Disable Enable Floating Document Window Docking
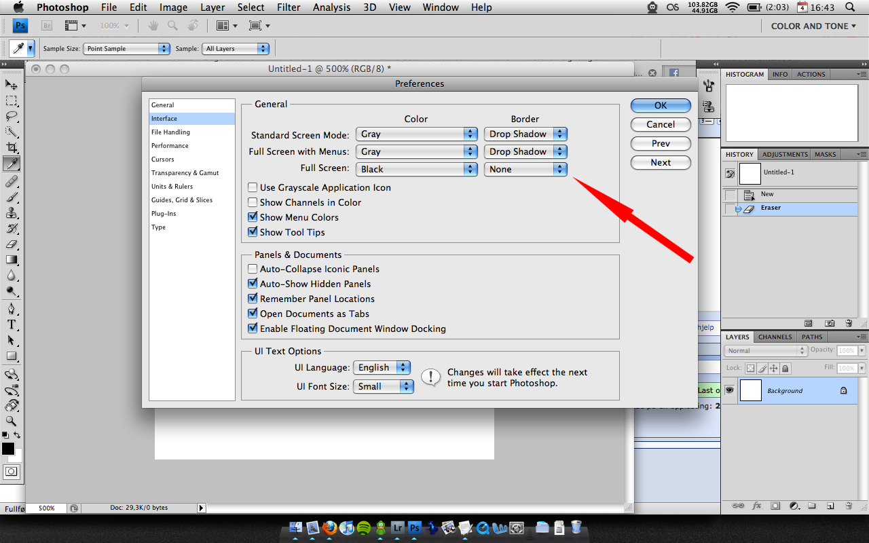Screen dimensions: 869x543 click(x=253, y=329)
